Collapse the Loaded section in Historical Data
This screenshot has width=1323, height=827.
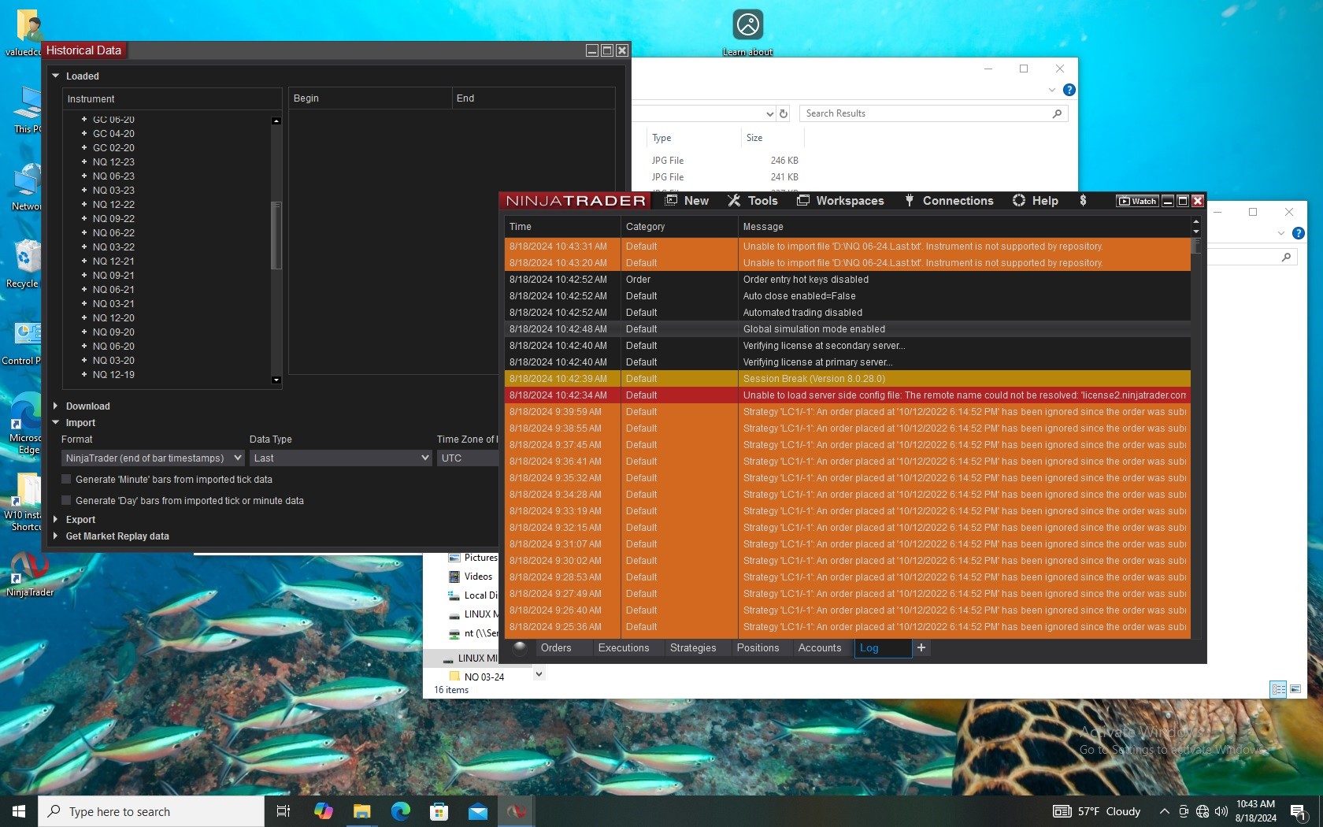click(x=56, y=76)
